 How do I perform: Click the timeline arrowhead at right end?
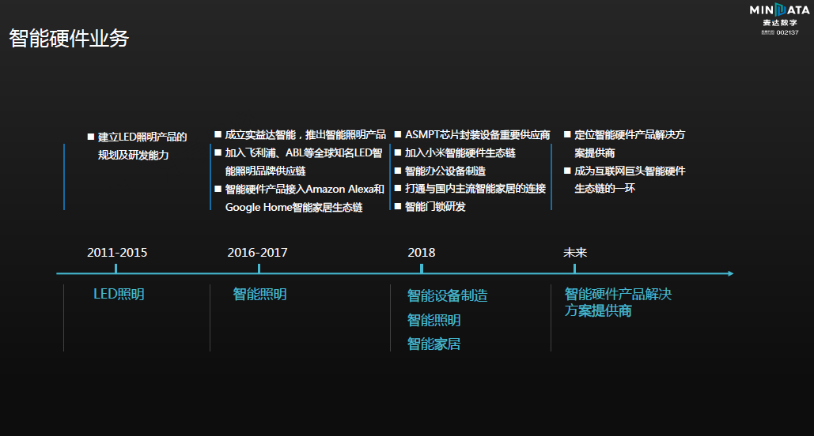[x=729, y=274]
